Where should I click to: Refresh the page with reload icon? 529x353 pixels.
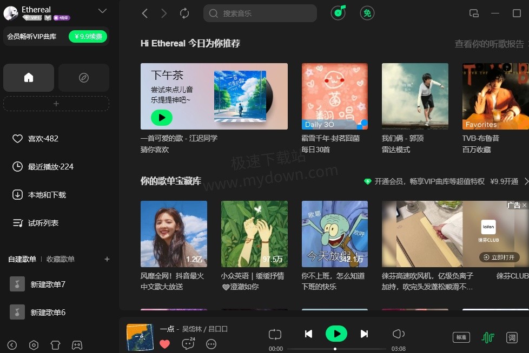(x=184, y=13)
